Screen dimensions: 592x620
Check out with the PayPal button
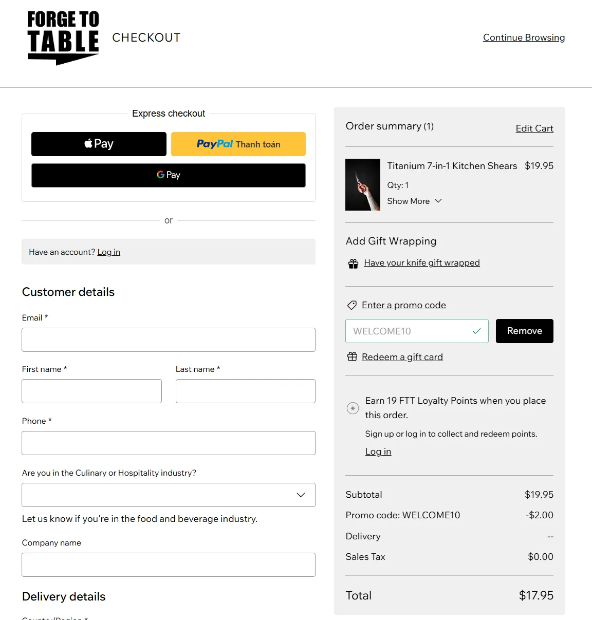pyautogui.click(x=238, y=144)
